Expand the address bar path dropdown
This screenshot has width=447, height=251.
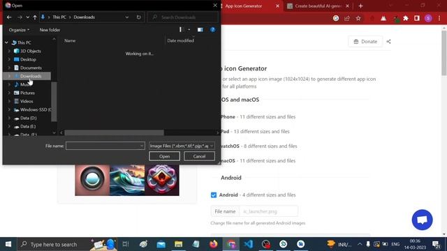127,17
